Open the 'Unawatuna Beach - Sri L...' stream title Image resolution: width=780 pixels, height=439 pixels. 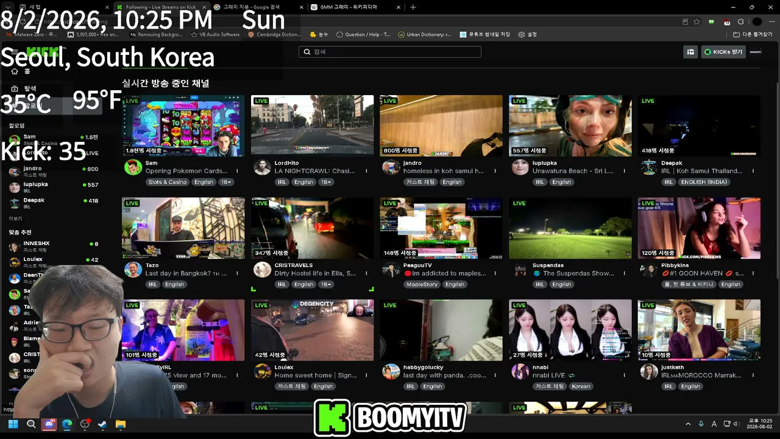(x=573, y=171)
